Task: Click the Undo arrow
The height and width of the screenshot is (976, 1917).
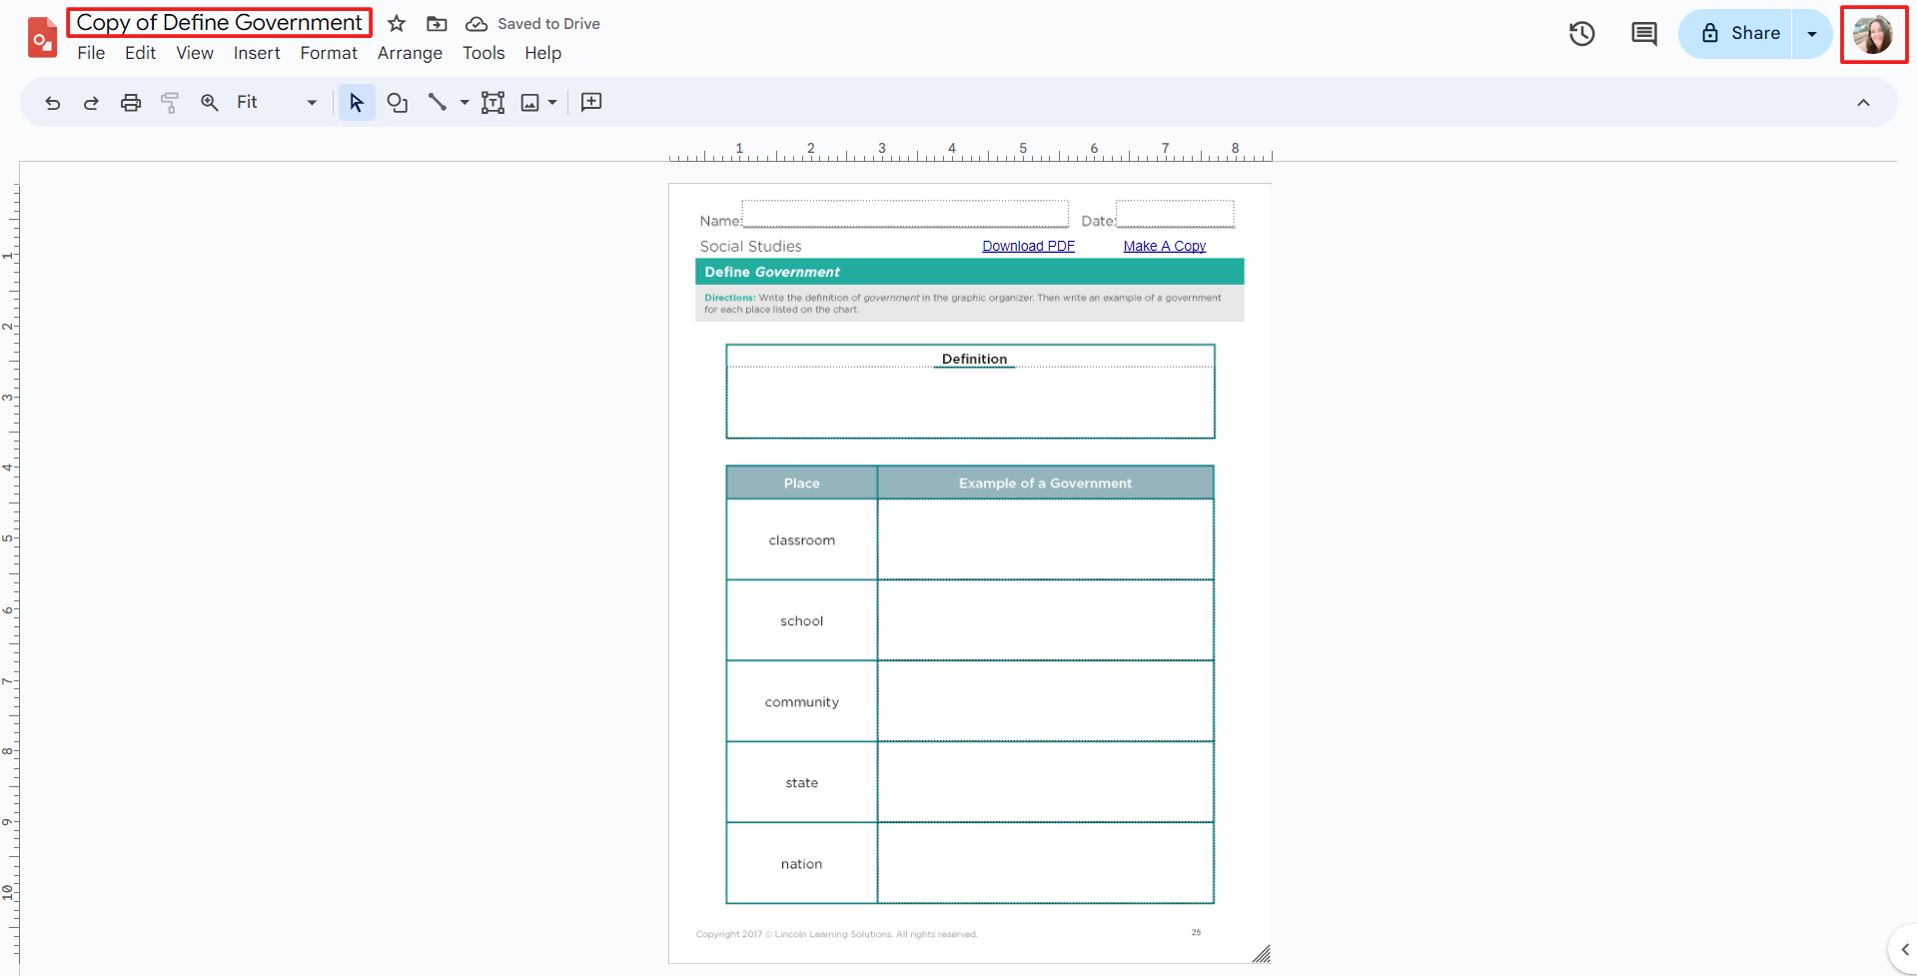Action: point(53,102)
